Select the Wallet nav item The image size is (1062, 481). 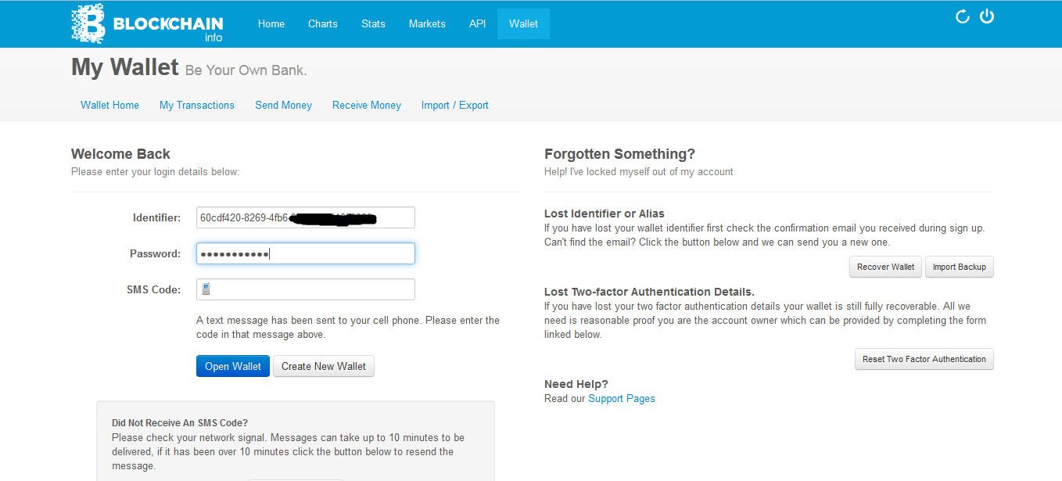(523, 23)
